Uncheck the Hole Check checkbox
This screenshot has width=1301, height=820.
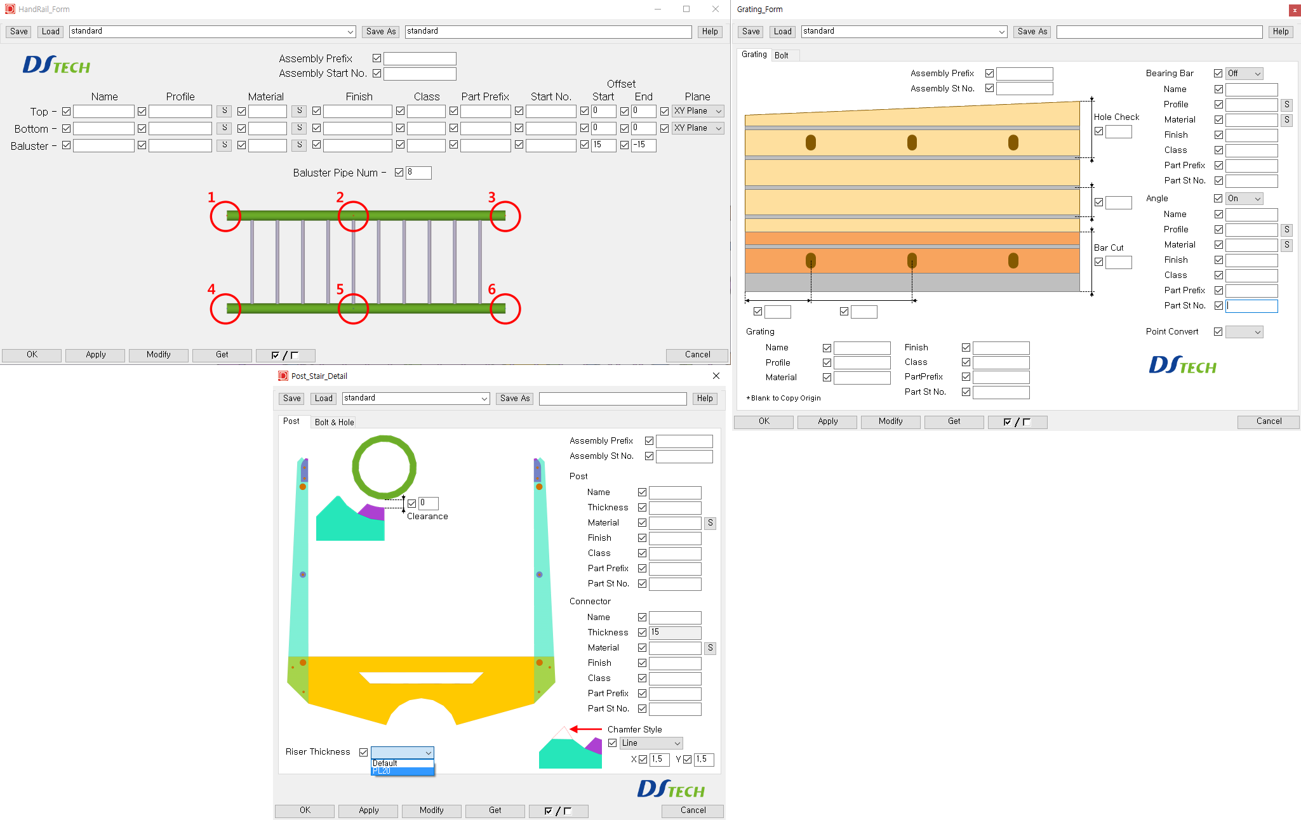1098,131
